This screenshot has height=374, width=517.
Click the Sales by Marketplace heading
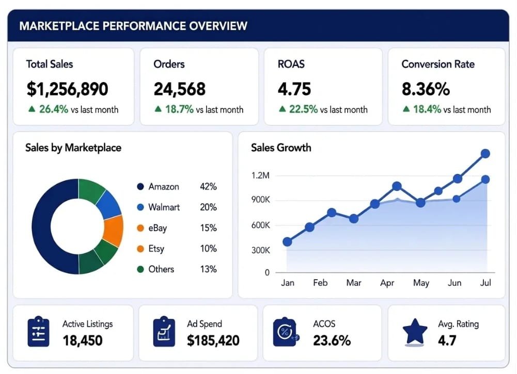pos(73,148)
